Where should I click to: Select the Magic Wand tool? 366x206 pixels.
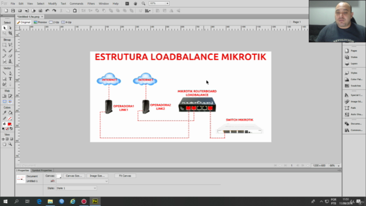pyautogui.click(x=5, y=50)
